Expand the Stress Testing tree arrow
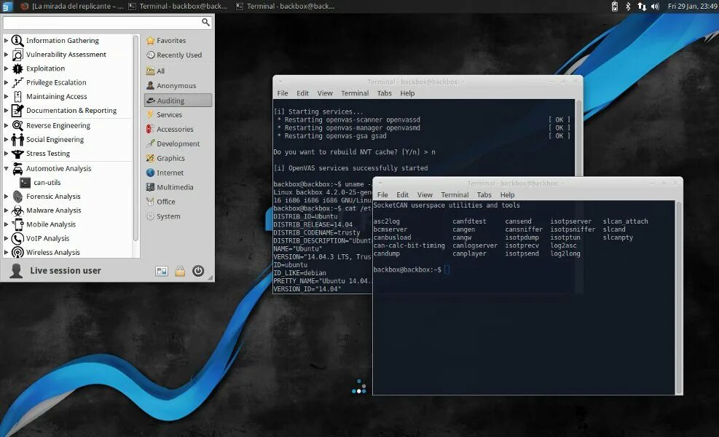Viewport: 719px width, 437px height. 6,154
